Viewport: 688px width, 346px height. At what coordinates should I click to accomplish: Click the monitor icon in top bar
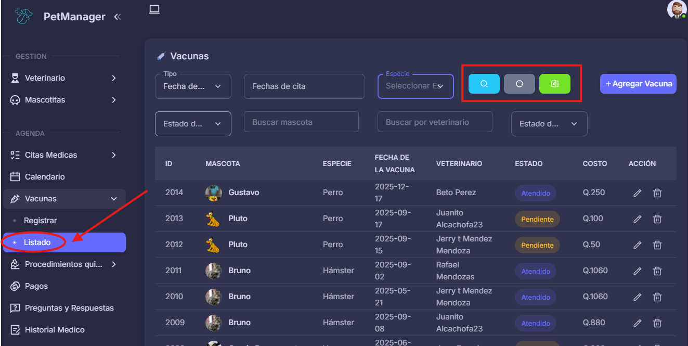pos(154,9)
